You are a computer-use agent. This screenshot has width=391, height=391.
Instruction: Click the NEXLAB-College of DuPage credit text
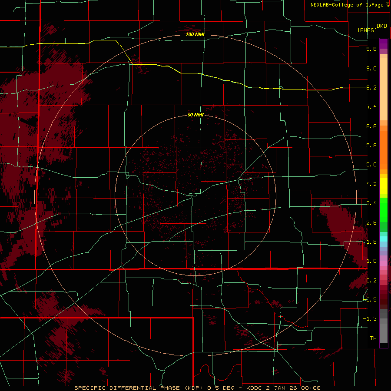point(347,5)
